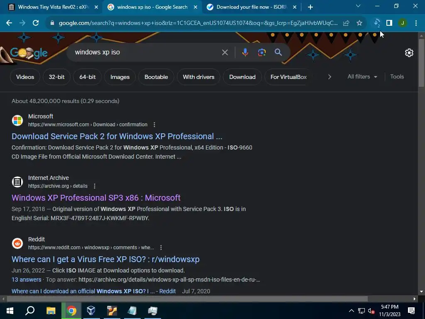Open Where can I get a Virus Free XP ISO link

pyautogui.click(x=105, y=259)
